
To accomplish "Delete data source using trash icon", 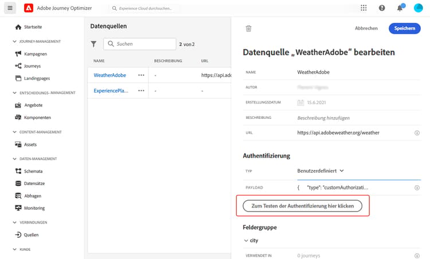I will pyautogui.click(x=248, y=29).
